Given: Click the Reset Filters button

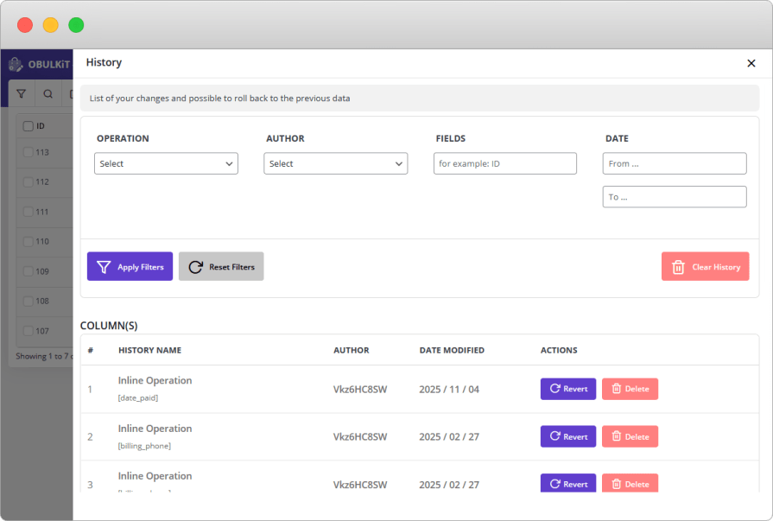Looking at the screenshot, I should (x=221, y=267).
